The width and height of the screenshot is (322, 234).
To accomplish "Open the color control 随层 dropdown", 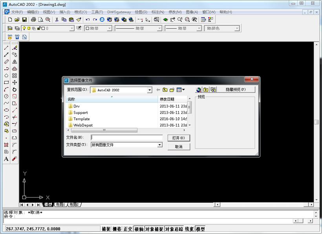I will coord(110,28).
